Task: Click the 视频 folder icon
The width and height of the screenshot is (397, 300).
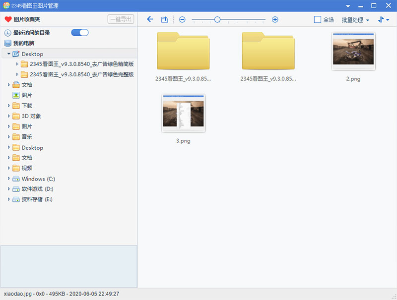Action: (x=16, y=168)
